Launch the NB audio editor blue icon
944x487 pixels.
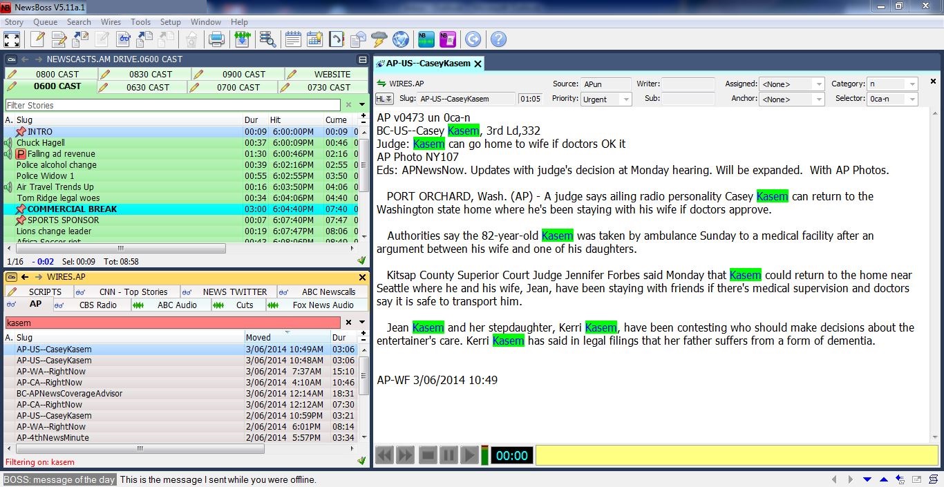click(426, 39)
